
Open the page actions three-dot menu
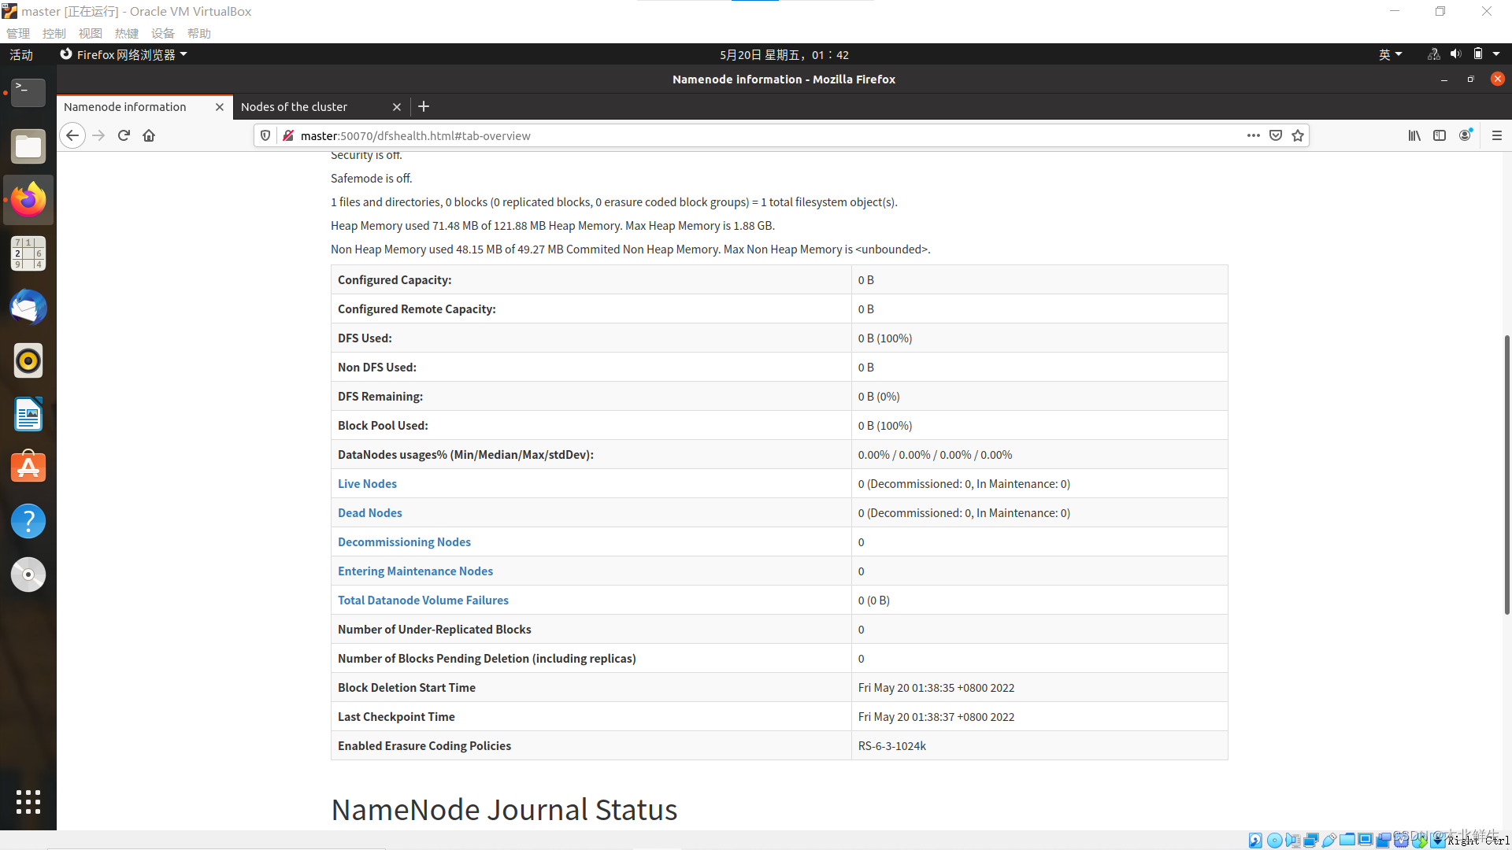[x=1253, y=135]
